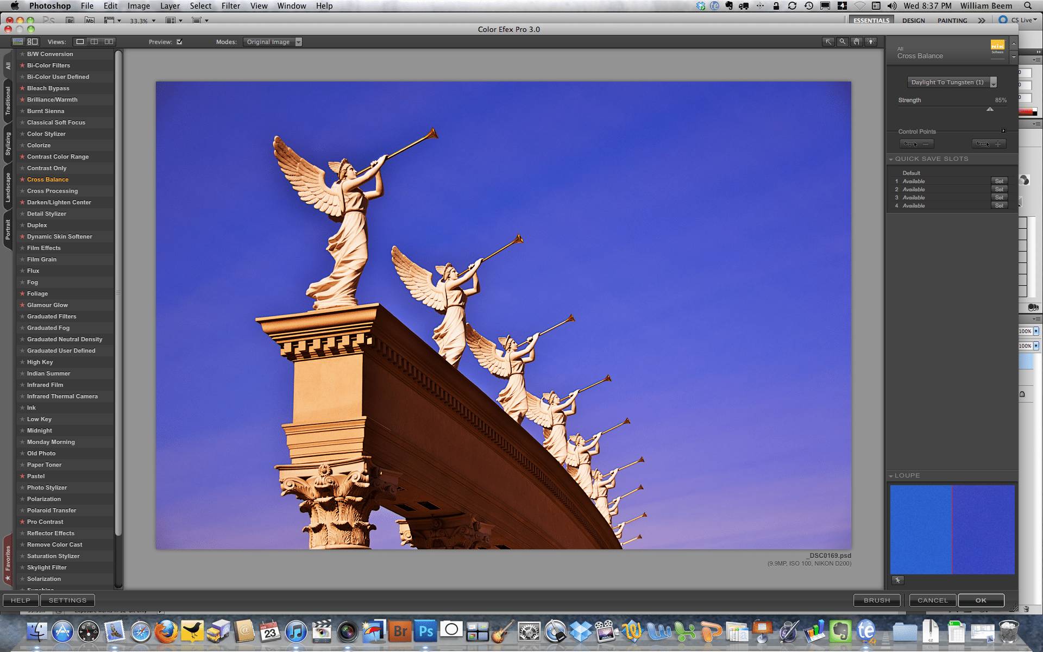Toggle favorite star for Glamour Glow
Screen dimensions: 1043x652
point(22,305)
